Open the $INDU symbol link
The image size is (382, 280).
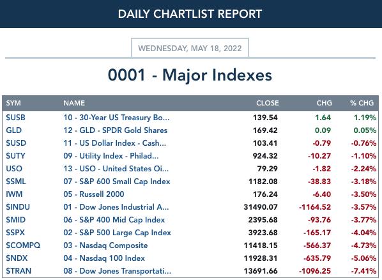point(18,207)
